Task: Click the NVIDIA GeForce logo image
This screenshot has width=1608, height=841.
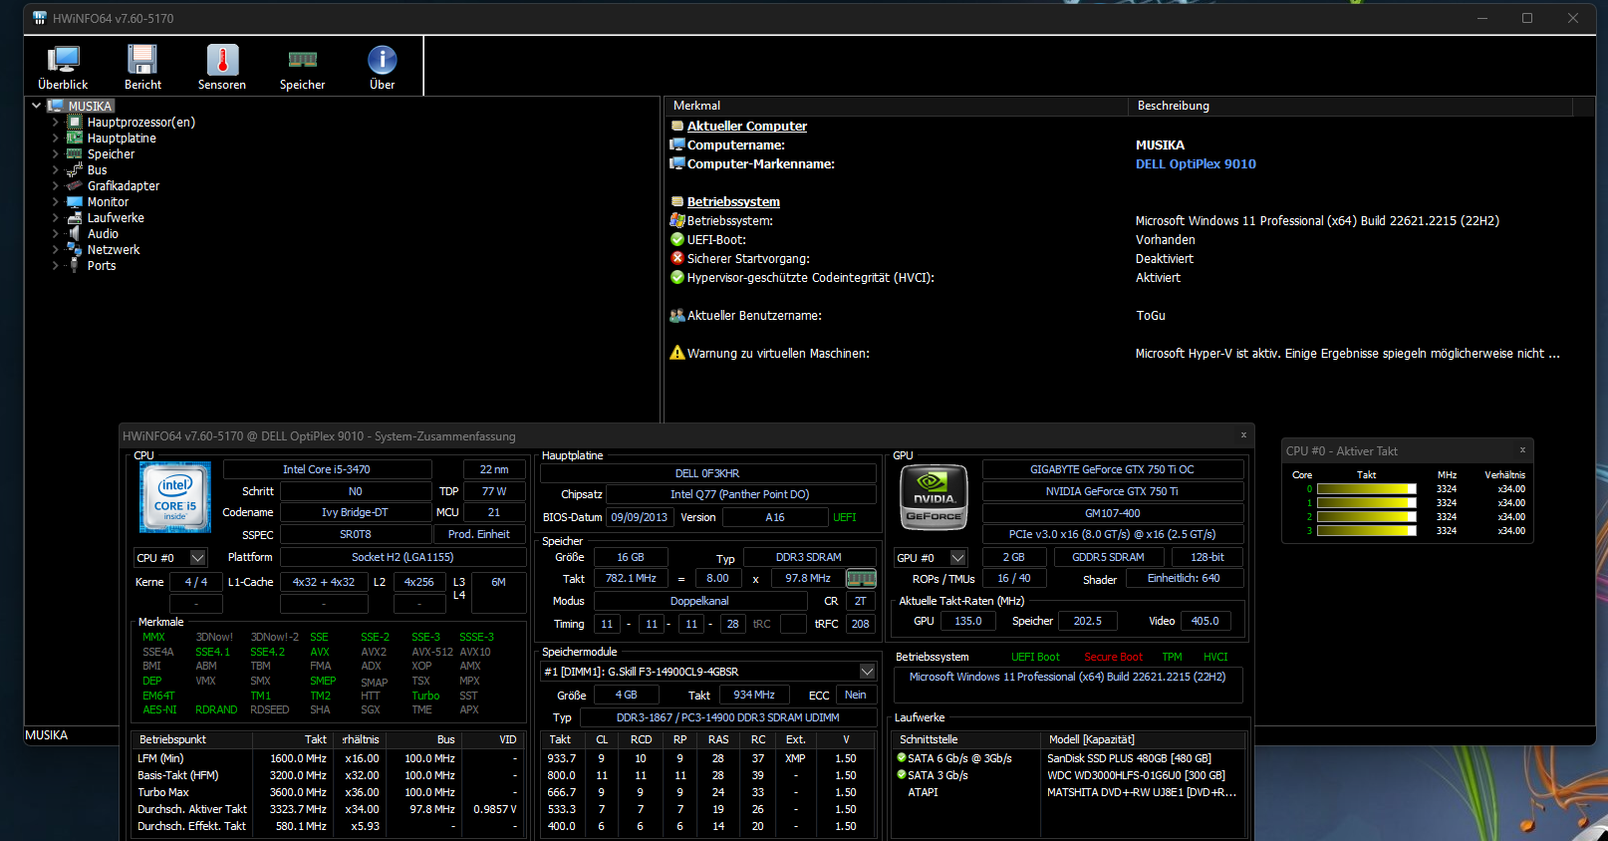Action: (x=934, y=497)
